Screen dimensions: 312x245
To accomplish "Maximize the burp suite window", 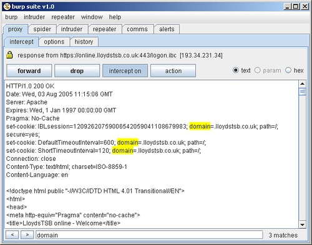I will 296,7.
